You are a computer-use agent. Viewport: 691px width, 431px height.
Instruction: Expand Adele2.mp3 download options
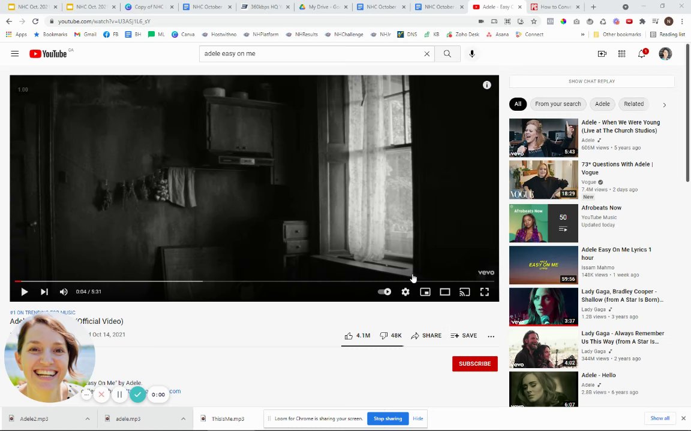tap(87, 418)
